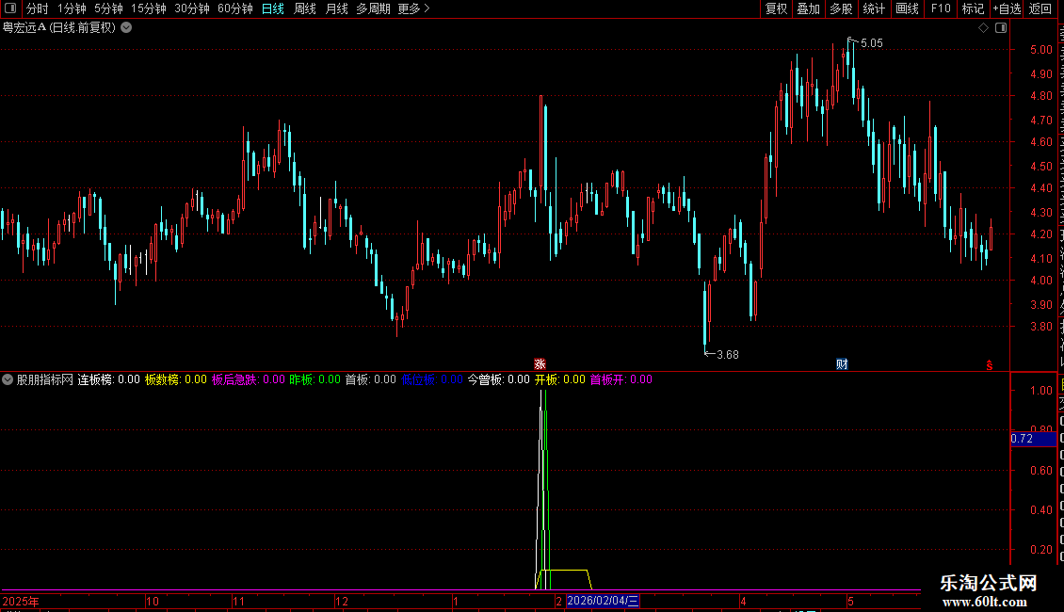The width and height of the screenshot is (1064, 612).
Task: Open the 画线 drawing tools
Action: pyautogui.click(x=908, y=8)
